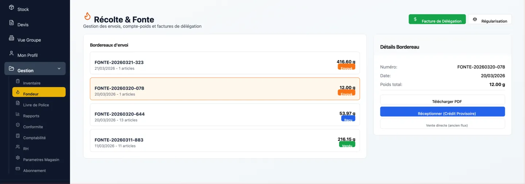Image resolution: width=525 pixels, height=184 pixels.
Task: Click the Devis document icon
Action: point(11,23)
